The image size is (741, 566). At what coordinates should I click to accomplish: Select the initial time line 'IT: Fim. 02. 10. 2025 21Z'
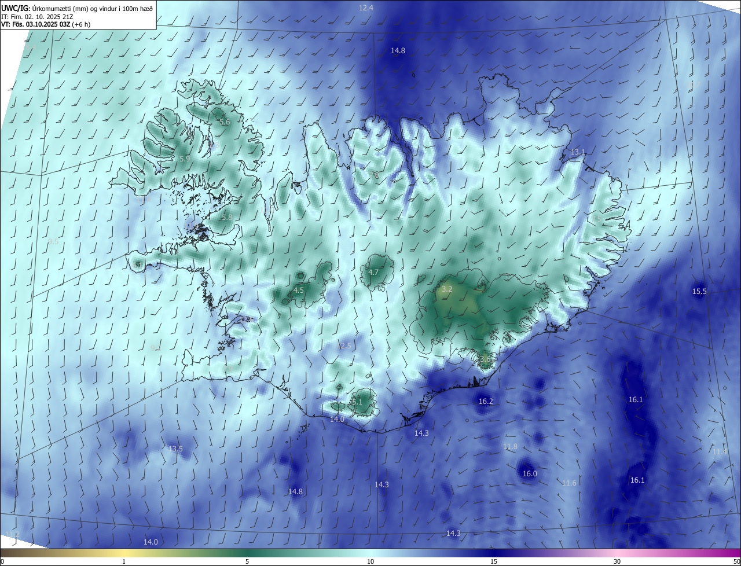pos(36,17)
